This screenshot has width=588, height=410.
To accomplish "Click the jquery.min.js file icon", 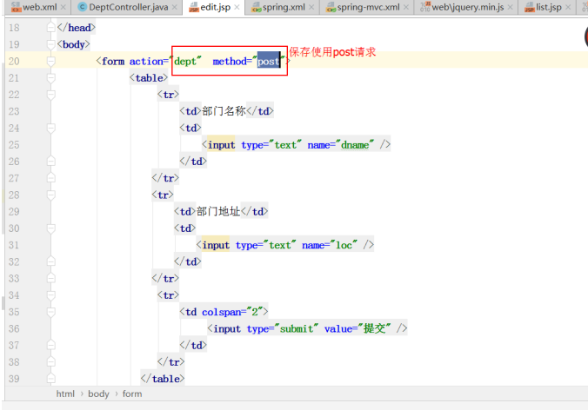I will click(x=424, y=6).
